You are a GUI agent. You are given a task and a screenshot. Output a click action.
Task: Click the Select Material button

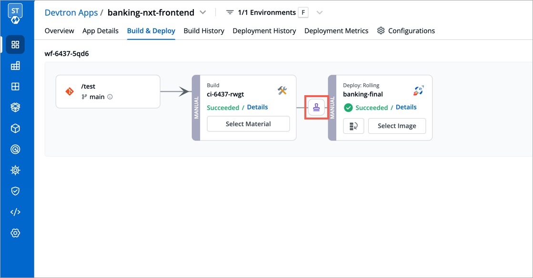tap(248, 124)
